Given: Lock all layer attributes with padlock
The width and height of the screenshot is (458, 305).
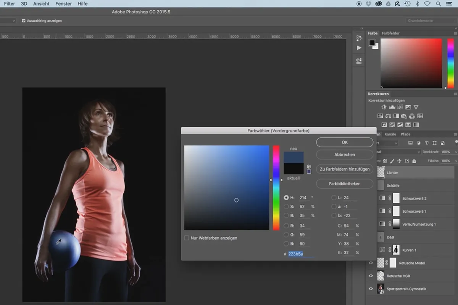Looking at the screenshot, I should [414, 161].
